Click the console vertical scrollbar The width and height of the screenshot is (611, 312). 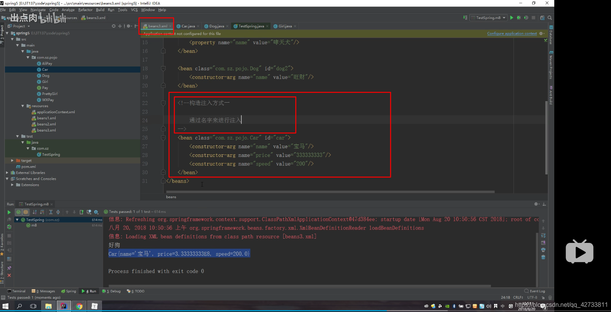(x=537, y=259)
